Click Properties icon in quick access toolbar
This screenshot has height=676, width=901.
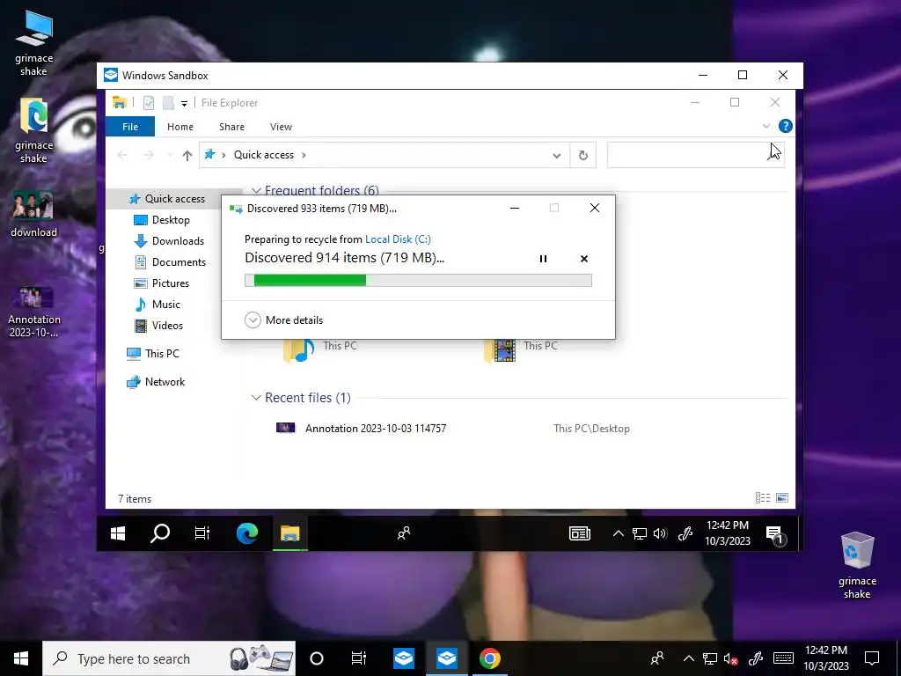pos(148,103)
